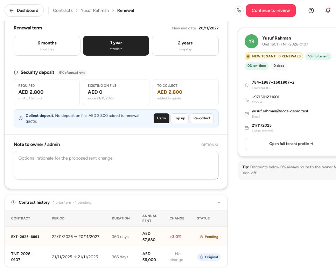Click the coin icon in New Tenant badge
336x280 pixels.
pyautogui.click(x=248, y=56)
